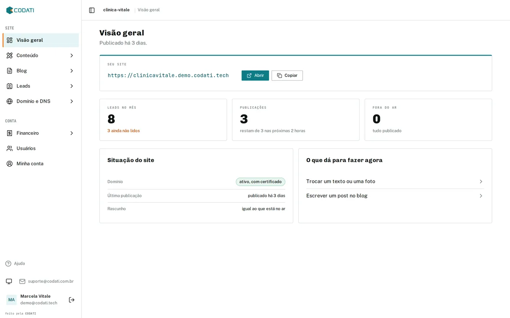Image resolution: width=510 pixels, height=318 pixels.
Task: Click chevron on Escrever um post row
Action: 481,196
